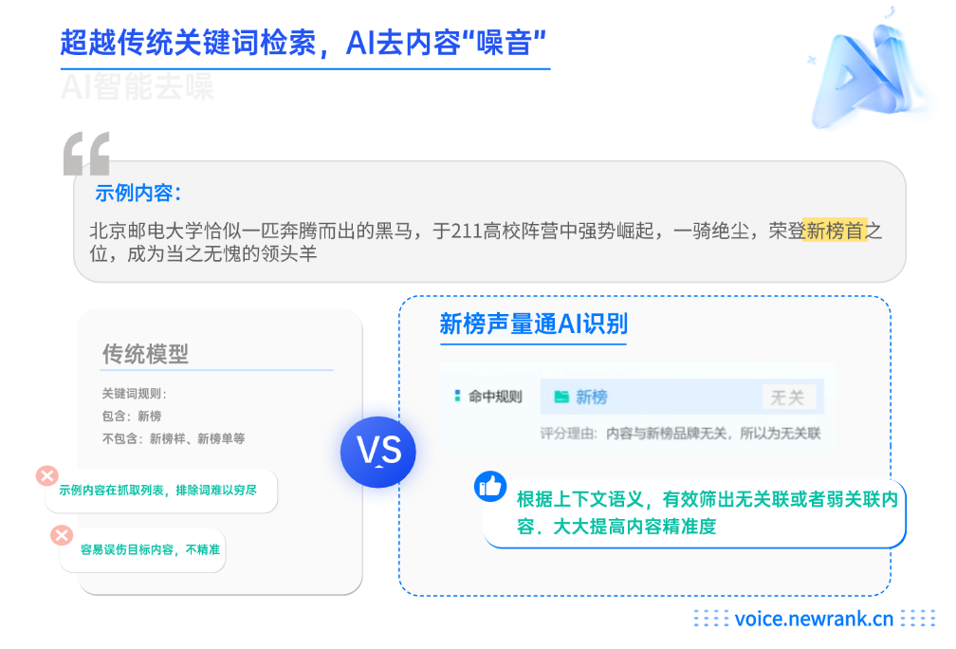This screenshot has width=956, height=649.
Task: Click the thumbs-up icon
Action: click(x=490, y=486)
